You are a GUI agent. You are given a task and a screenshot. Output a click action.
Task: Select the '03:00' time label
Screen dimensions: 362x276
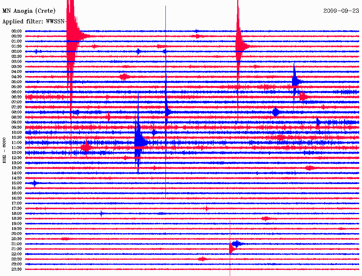pyautogui.click(x=17, y=62)
